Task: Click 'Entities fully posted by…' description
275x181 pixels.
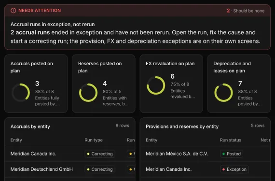Action: pos(47,101)
